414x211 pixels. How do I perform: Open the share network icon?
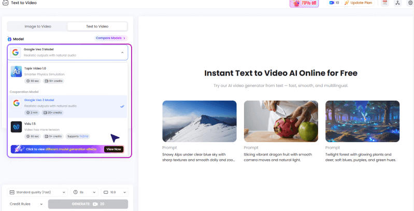click(398, 3)
